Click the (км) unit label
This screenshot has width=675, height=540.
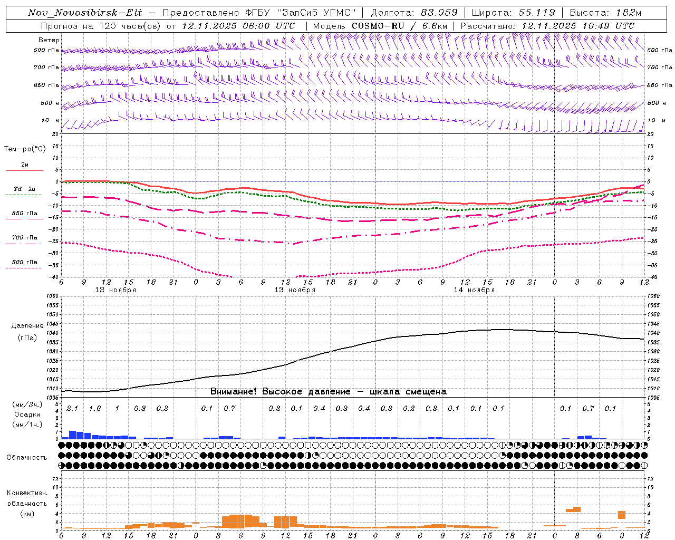[27, 514]
